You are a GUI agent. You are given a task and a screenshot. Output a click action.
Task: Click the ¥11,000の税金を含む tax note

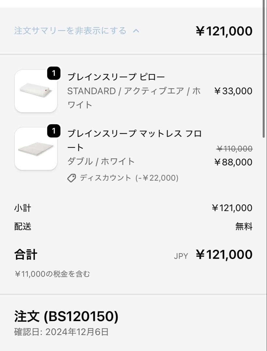pos(52,274)
